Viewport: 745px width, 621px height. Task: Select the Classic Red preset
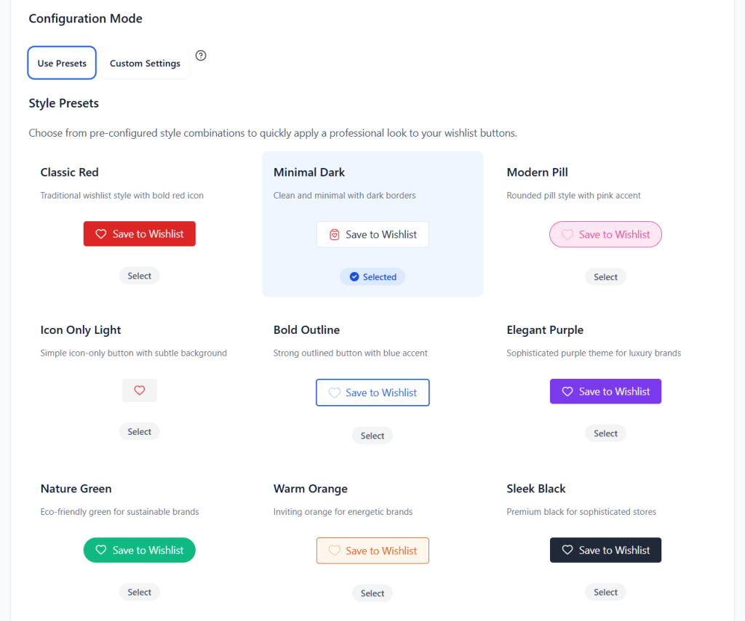point(139,276)
